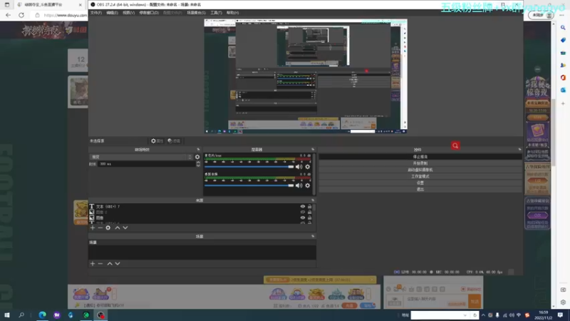Open Microsoft Edge from taskbar
Screen dimensions: 570x321
click(x=43, y=315)
